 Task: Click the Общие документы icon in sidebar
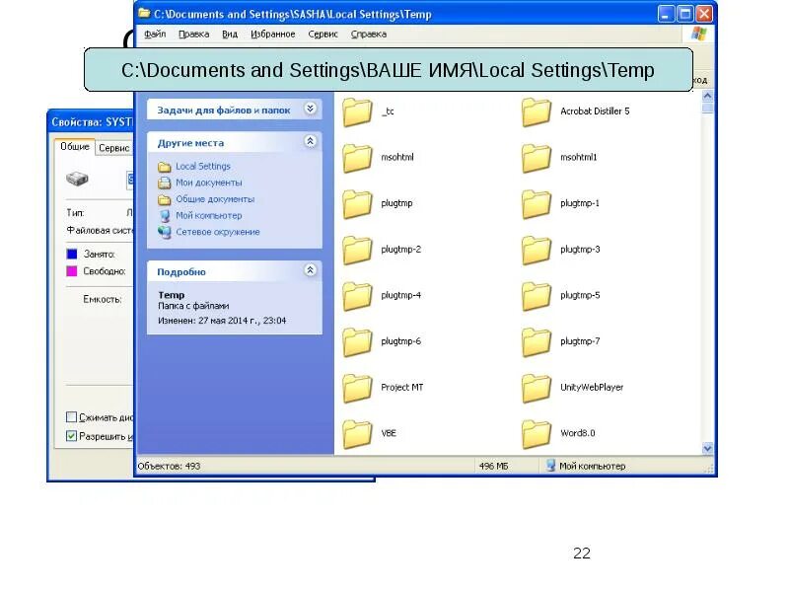coord(165,199)
